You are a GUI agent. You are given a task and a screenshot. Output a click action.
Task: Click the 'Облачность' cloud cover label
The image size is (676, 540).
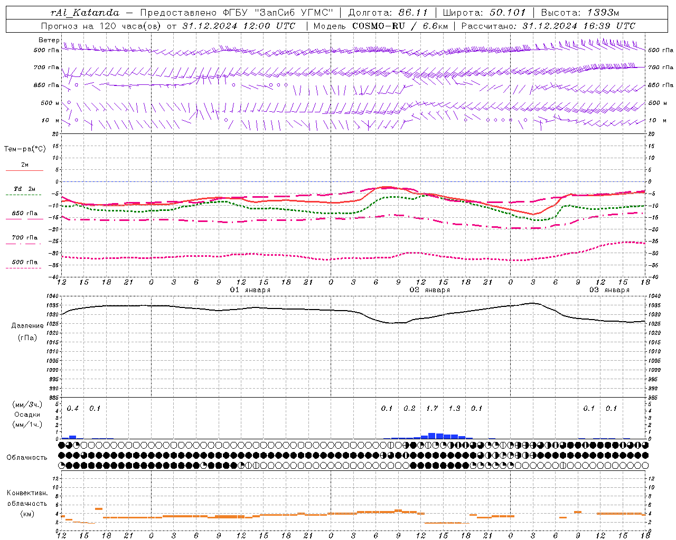(x=27, y=458)
